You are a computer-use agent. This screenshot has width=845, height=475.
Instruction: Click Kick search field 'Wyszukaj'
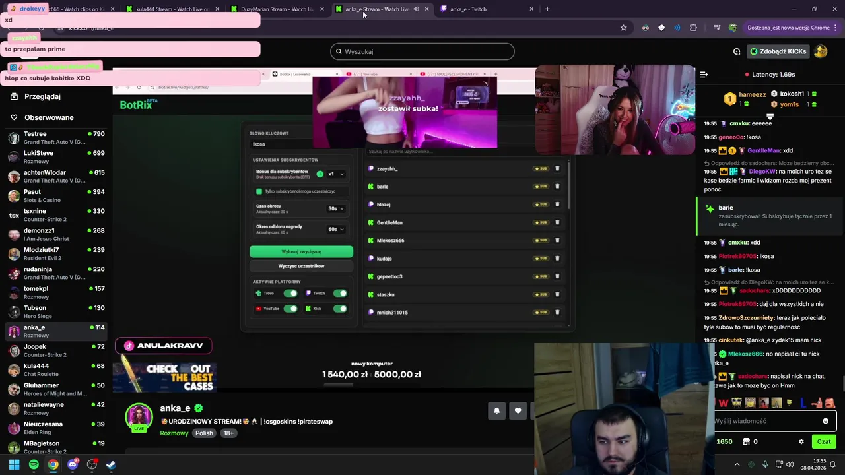click(x=422, y=51)
